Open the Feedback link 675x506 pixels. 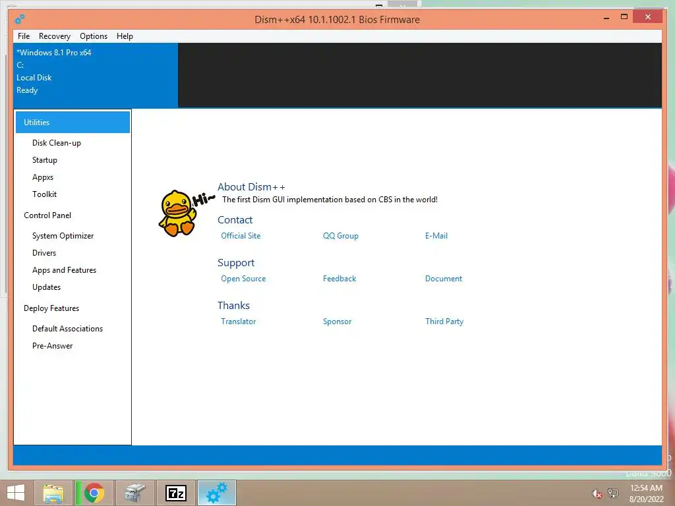(339, 279)
